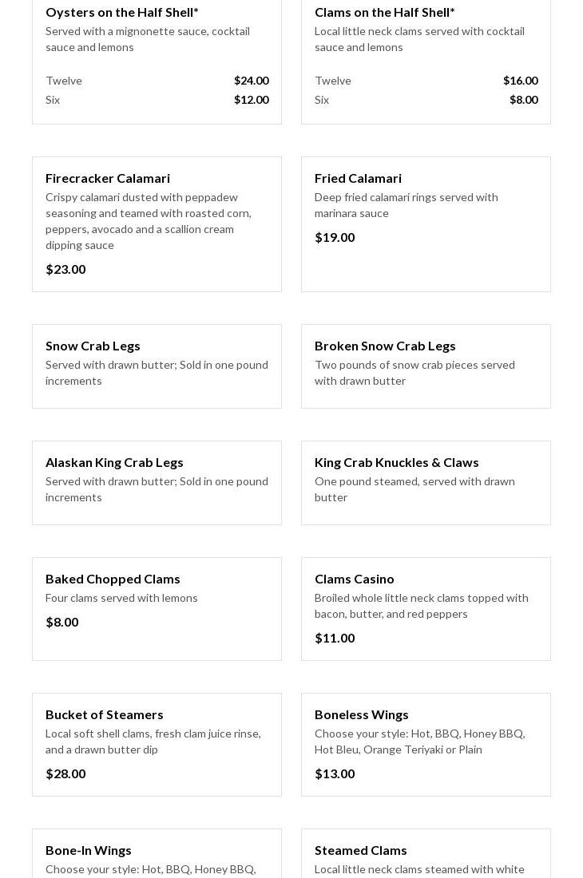Screen dimensions: 583x878
Task: Open the Alaskan King Crab Legs item
Action: (114, 462)
